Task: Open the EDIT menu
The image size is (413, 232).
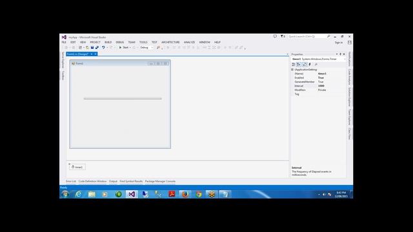Action: [73, 43]
